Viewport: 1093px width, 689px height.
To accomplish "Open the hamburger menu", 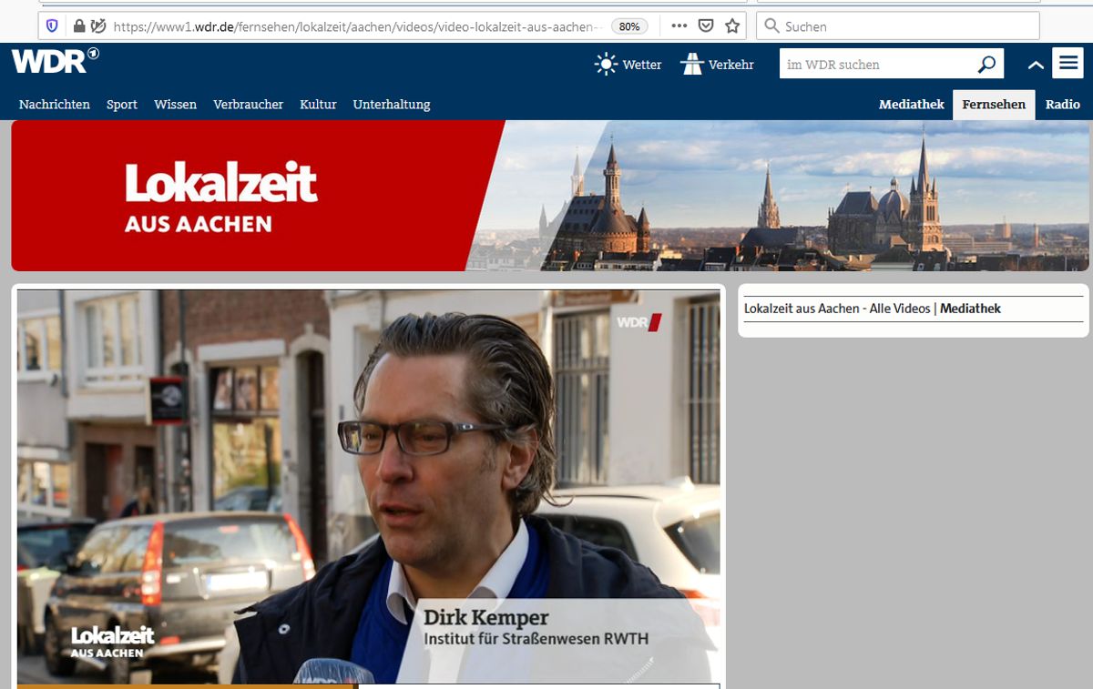I will click(x=1067, y=63).
